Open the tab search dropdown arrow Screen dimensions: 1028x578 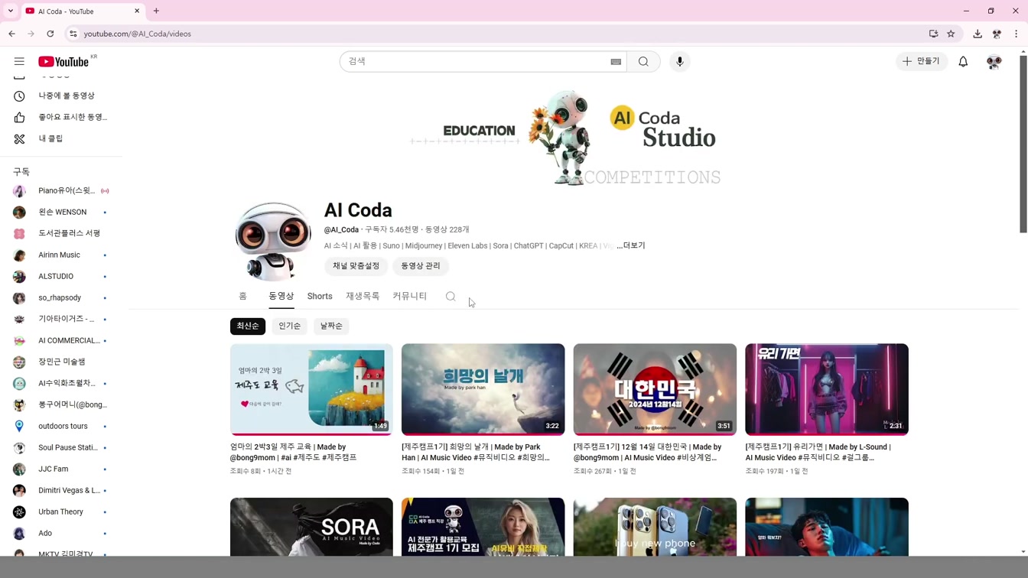click(x=11, y=11)
